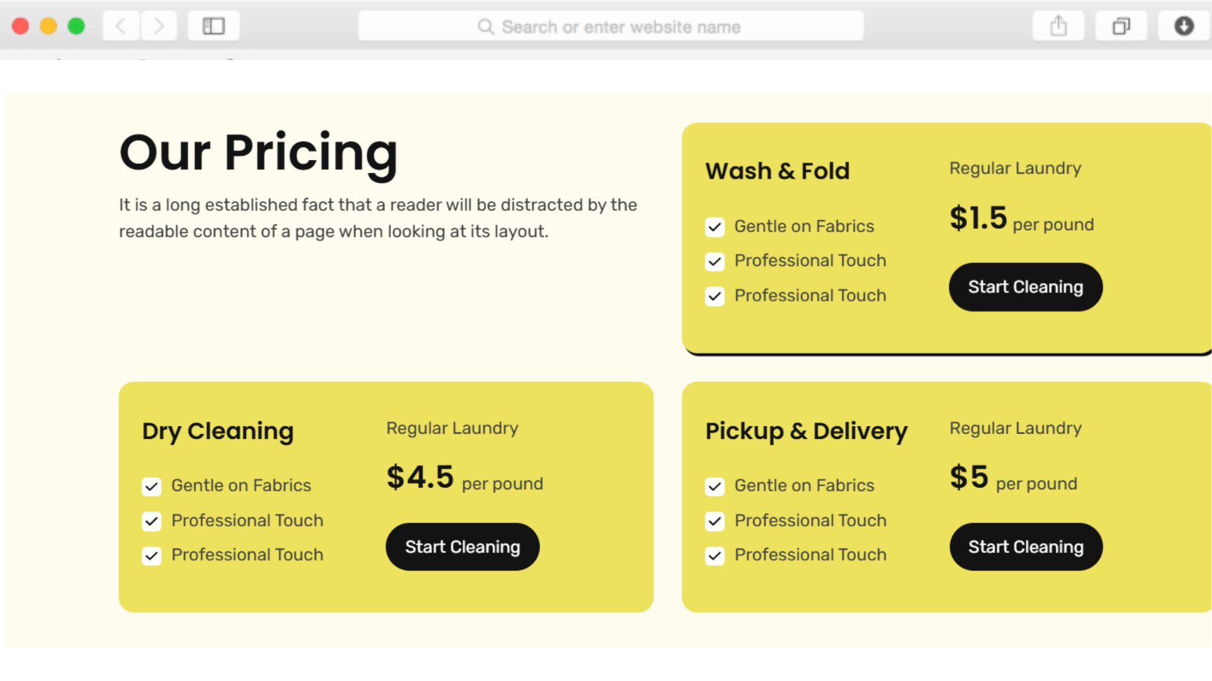
Task: Uncheck last Professional Touch in Dry Cleaning
Action: tap(151, 556)
